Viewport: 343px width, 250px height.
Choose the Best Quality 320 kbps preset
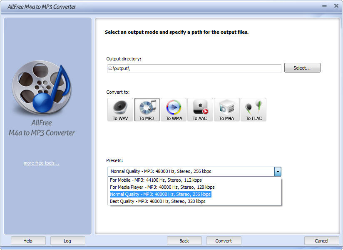coord(194,201)
